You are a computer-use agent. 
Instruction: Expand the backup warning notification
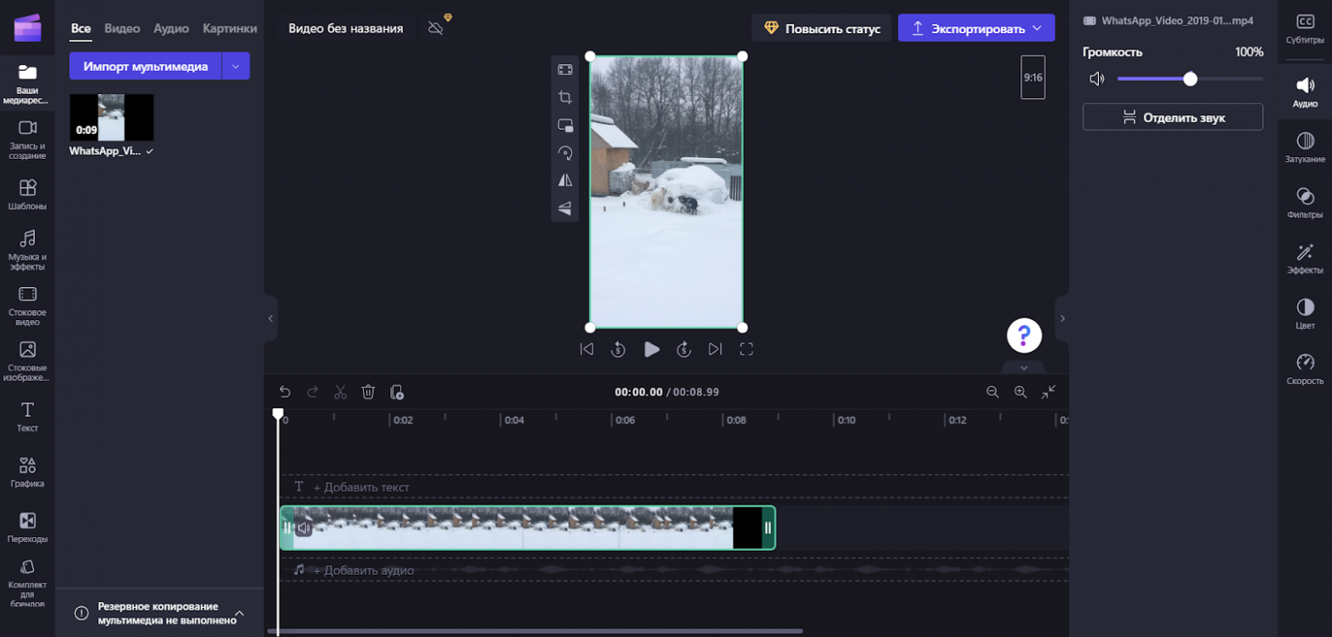pos(240,613)
